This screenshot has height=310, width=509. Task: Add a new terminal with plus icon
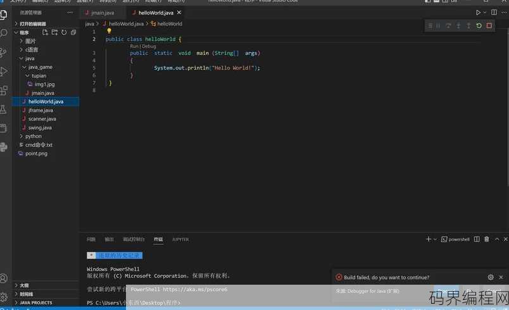429,239
